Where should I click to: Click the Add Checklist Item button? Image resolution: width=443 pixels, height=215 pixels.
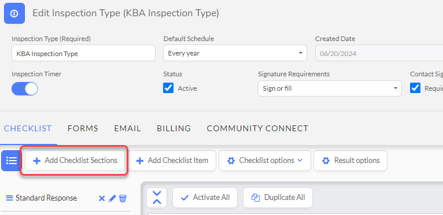172,161
